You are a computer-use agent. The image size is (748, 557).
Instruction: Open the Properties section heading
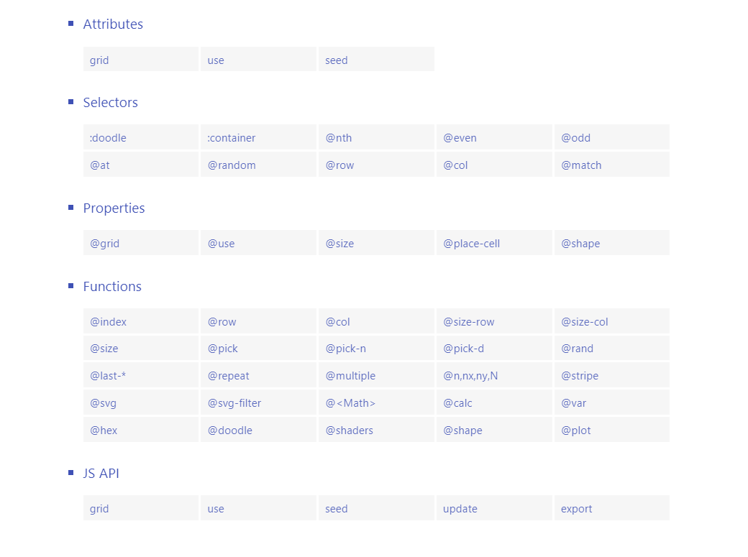pos(114,208)
